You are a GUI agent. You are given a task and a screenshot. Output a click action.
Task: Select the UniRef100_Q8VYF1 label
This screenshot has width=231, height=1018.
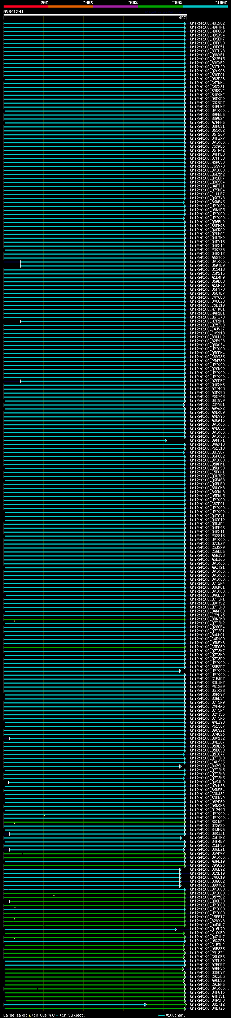pyautogui.click(x=207, y=55)
